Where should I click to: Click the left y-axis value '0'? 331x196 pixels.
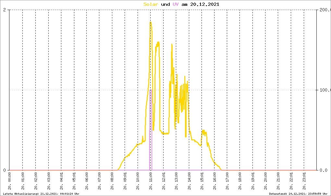(5, 170)
